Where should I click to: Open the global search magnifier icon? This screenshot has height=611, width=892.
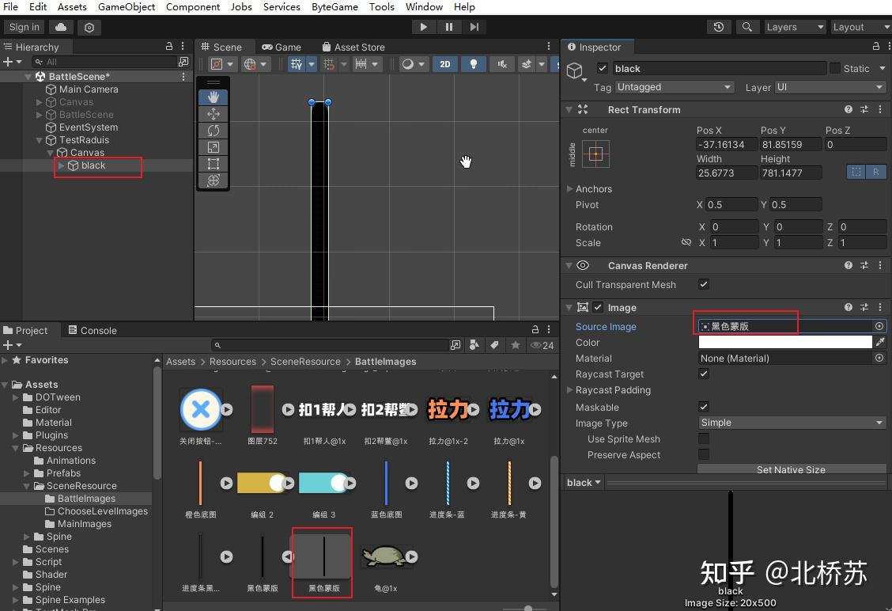coord(747,27)
